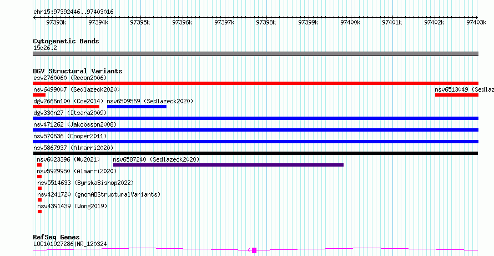
Task: Open the nsv5867937 (Almarri2020) label
Action: coord(73,148)
